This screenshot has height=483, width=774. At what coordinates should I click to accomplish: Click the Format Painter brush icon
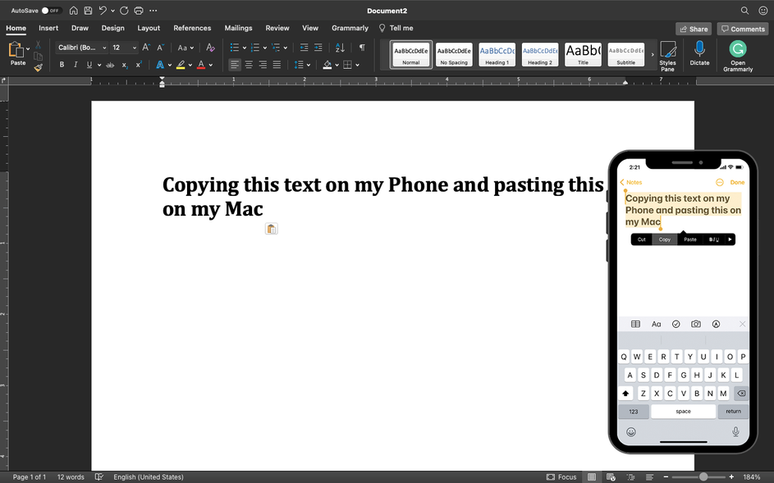pos(38,67)
